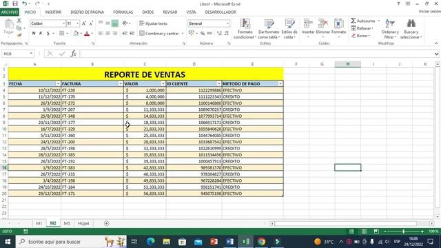Toggle underline (S) formatting
This screenshot has height=248, width=441.
coord(48,34)
